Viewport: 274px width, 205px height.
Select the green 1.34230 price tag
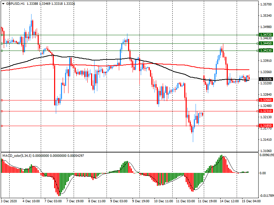[266, 51]
